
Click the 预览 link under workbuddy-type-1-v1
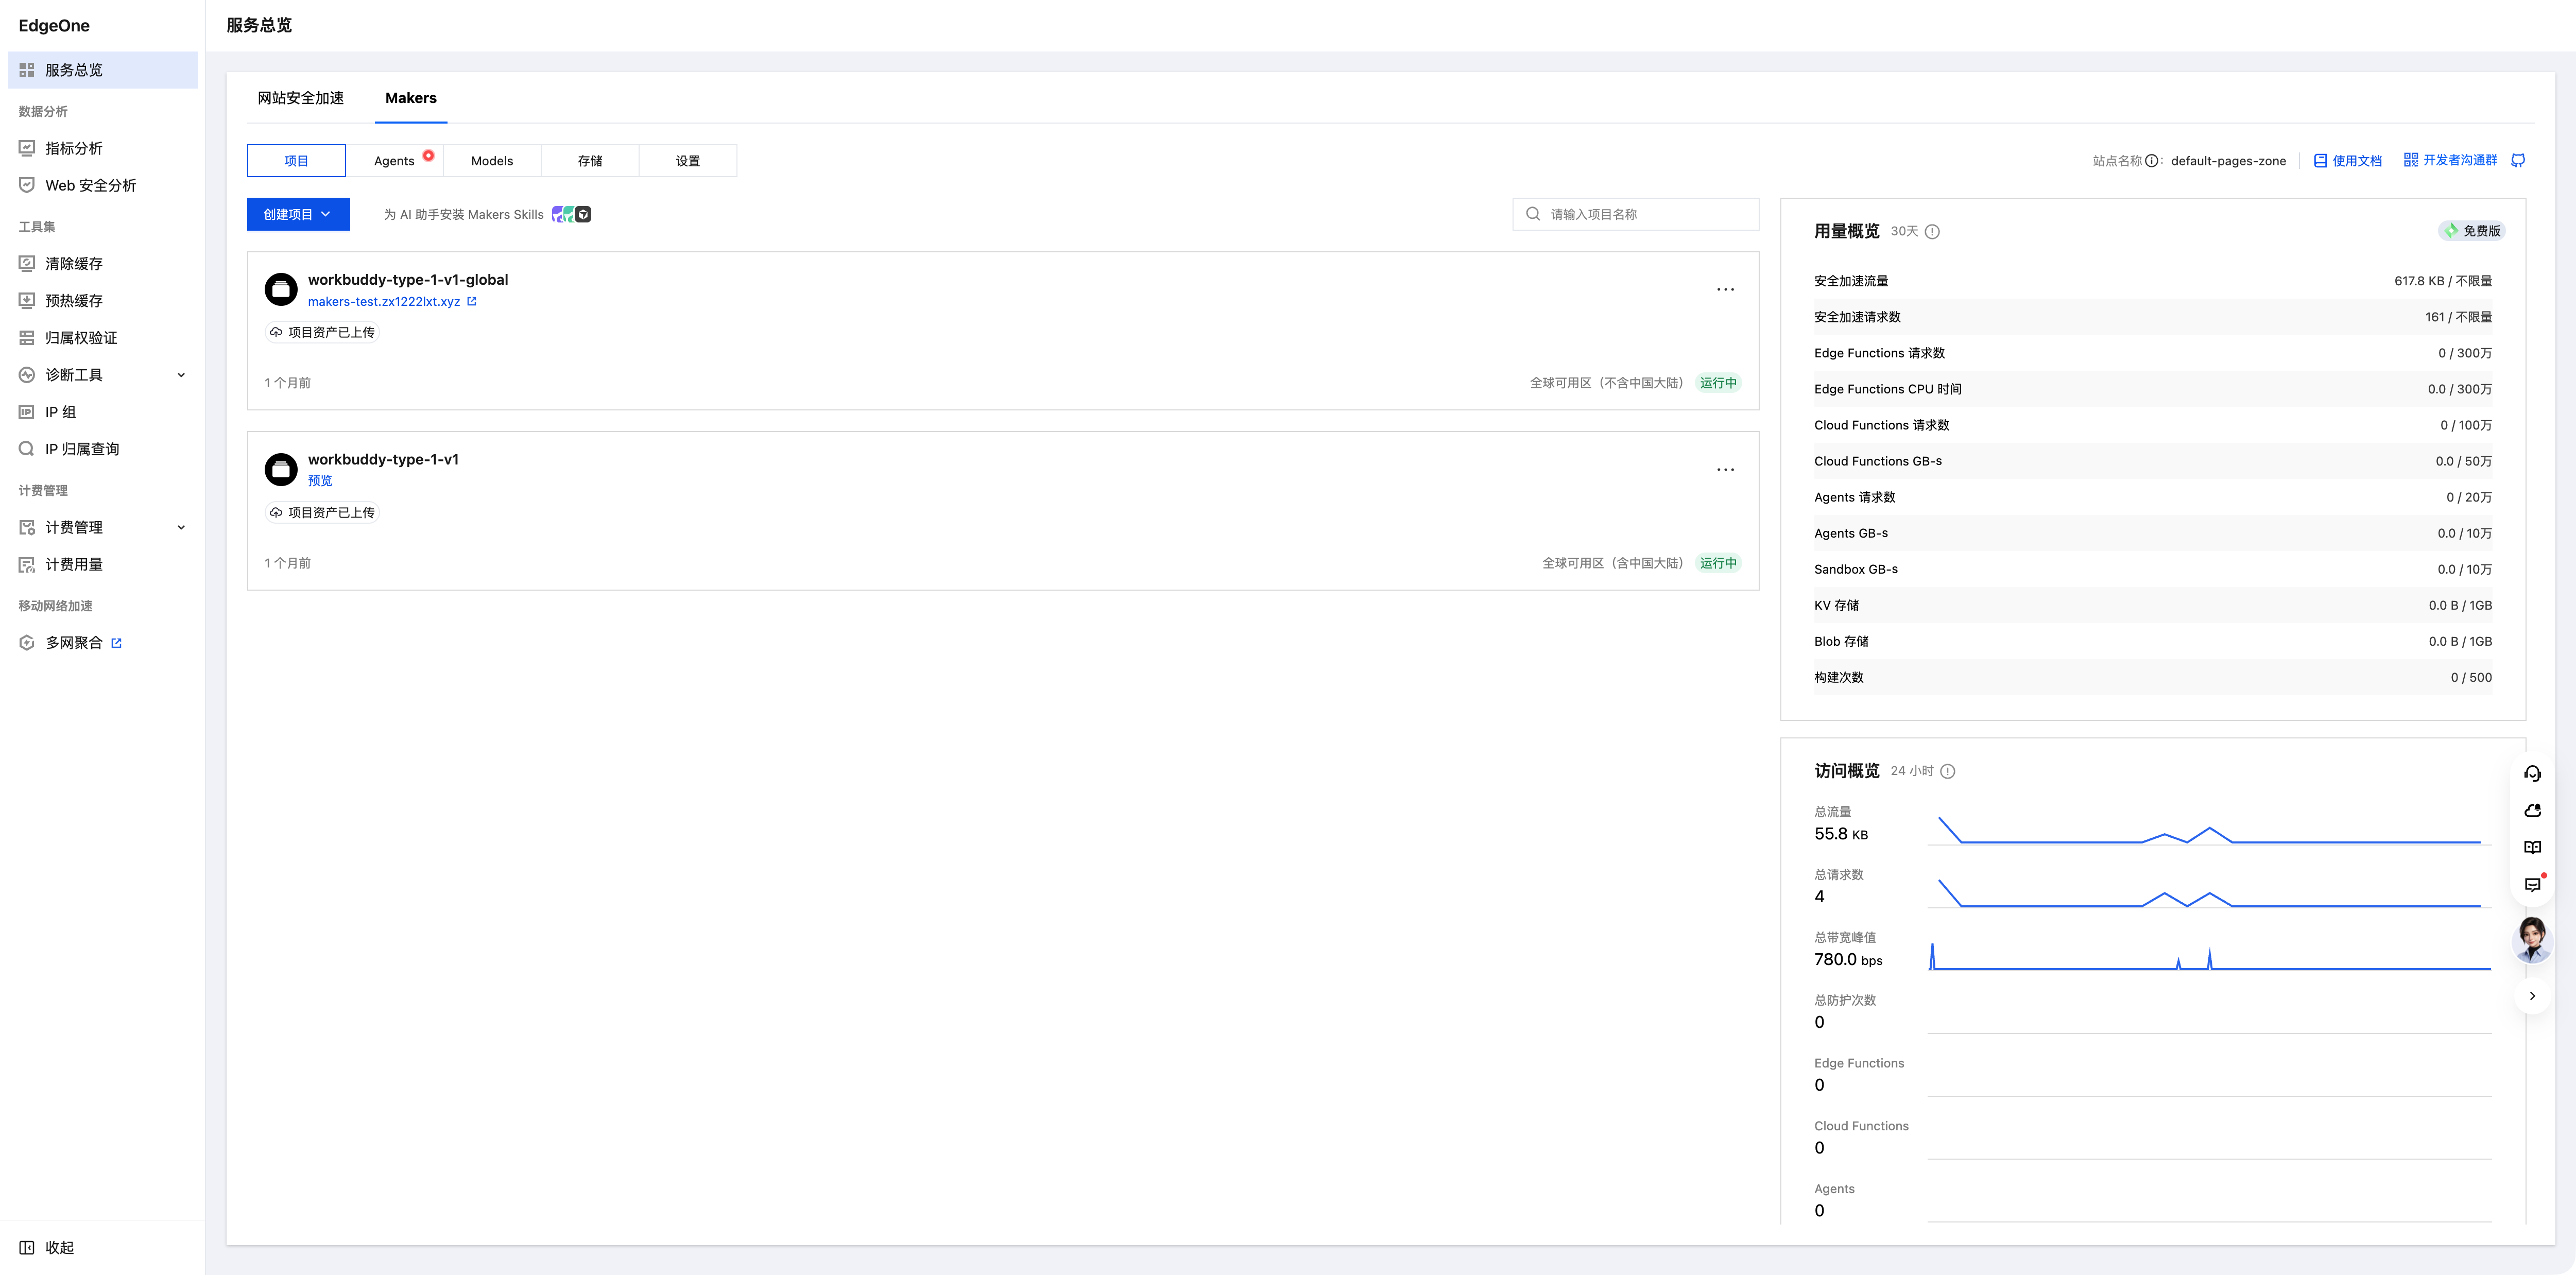tap(320, 481)
